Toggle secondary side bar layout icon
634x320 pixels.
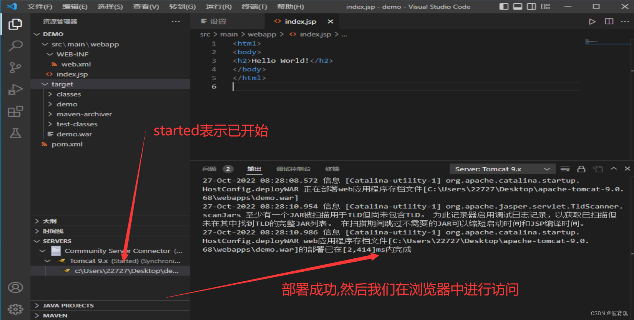tap(532, 6)
